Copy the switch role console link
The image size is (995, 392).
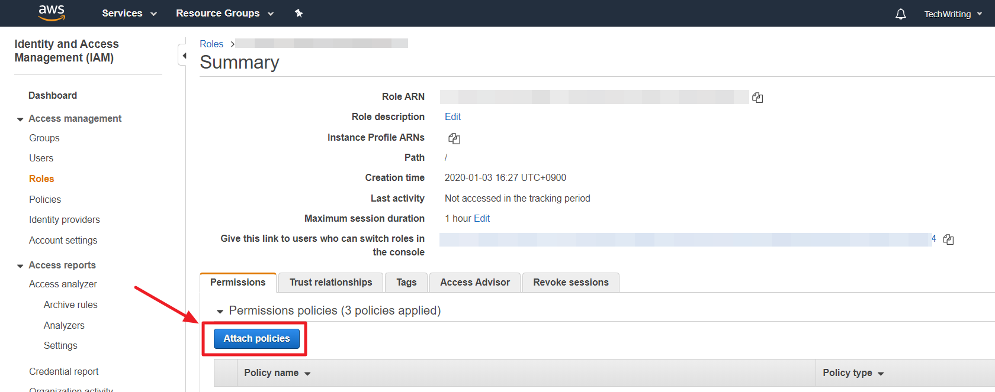[x=948, y=239]
